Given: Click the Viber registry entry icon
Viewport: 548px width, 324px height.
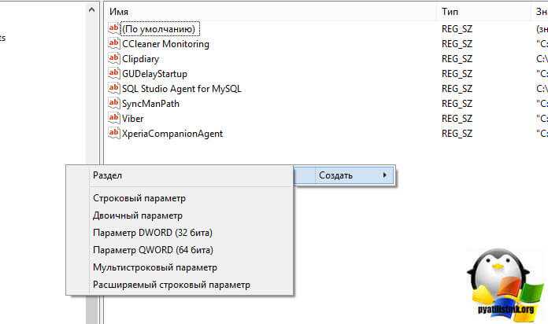Looking at the screenshot, I should pos(114,119).
